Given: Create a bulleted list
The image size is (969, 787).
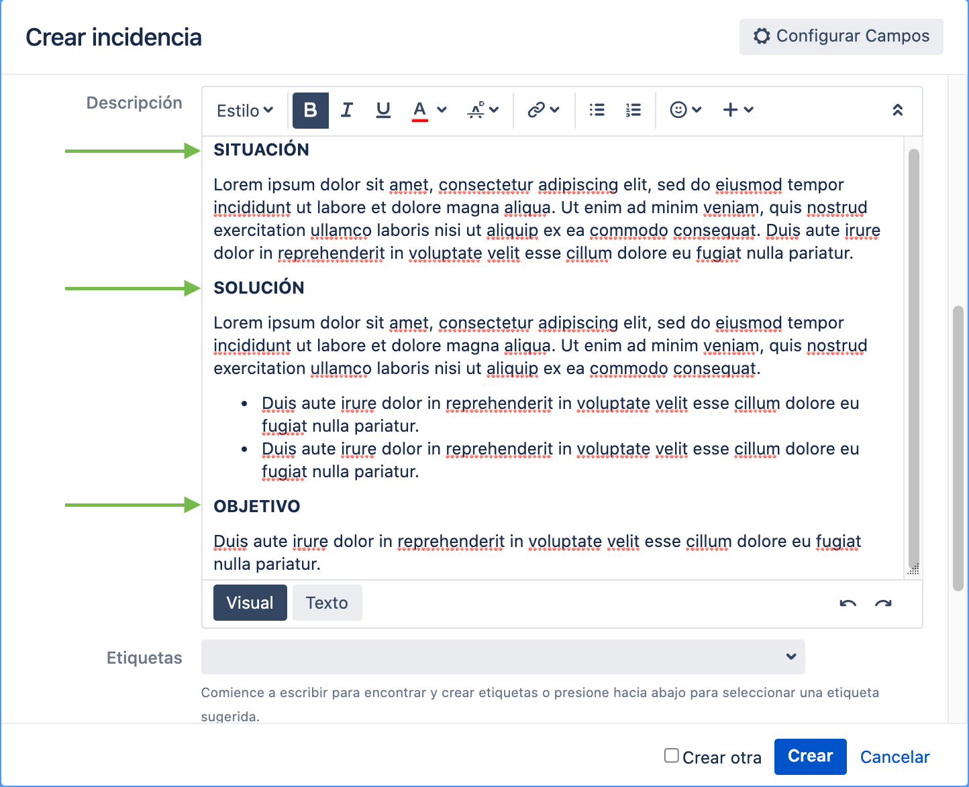Looking at the screenshot, I should pos(597,110).
